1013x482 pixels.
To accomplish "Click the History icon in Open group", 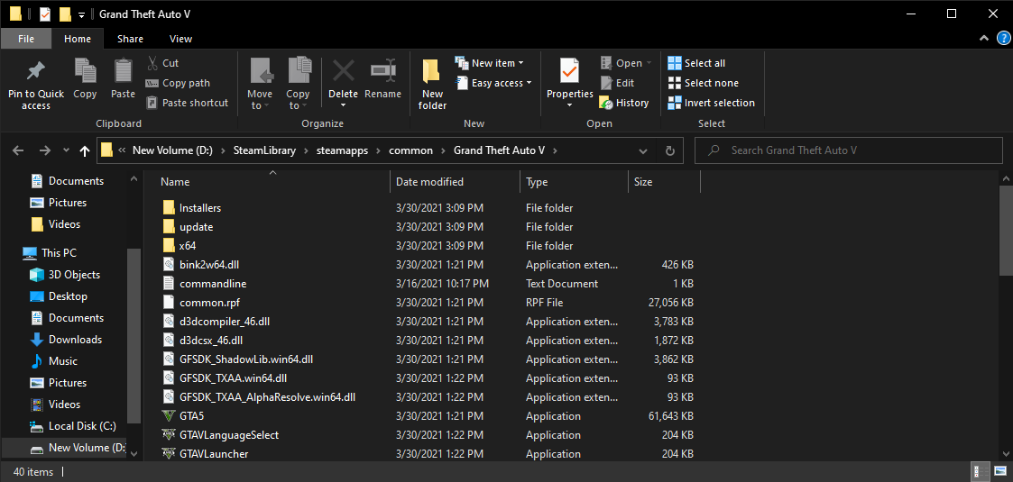I will 605,103.
